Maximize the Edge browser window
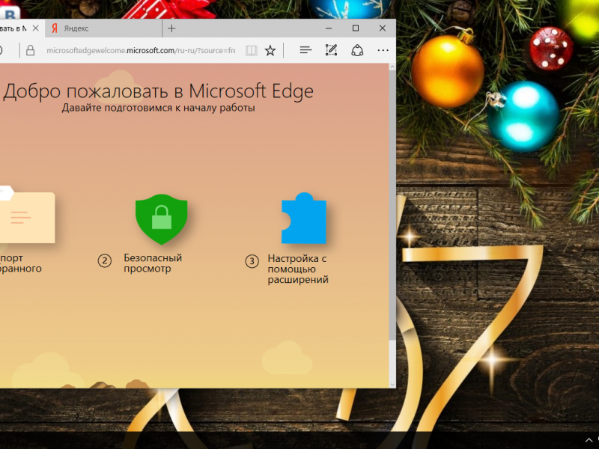 tap(356, 28)
